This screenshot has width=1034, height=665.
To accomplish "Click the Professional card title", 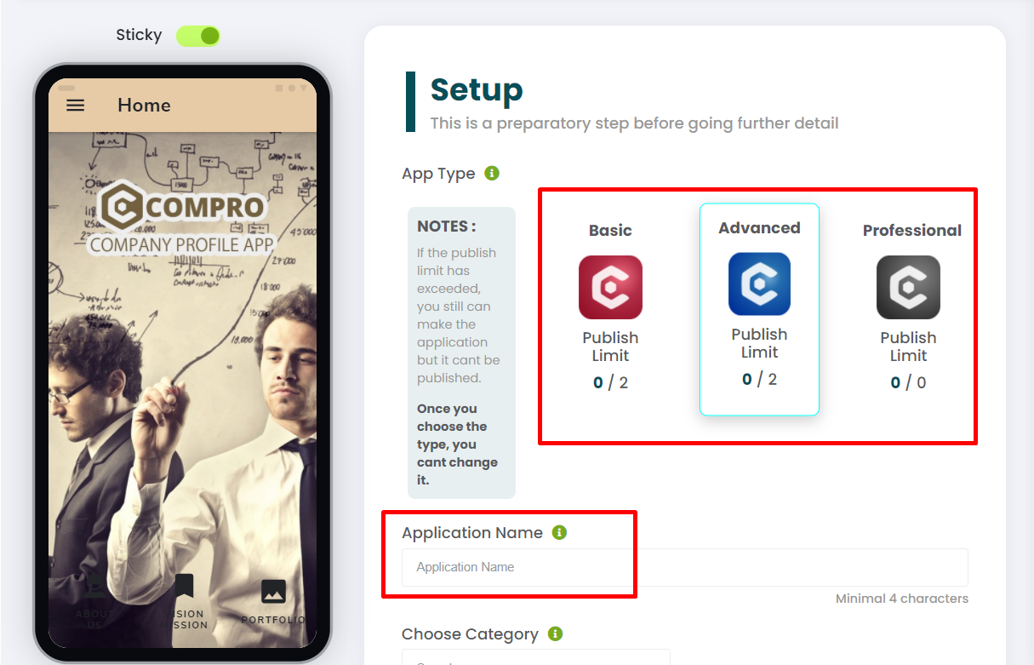I will 911,230.
